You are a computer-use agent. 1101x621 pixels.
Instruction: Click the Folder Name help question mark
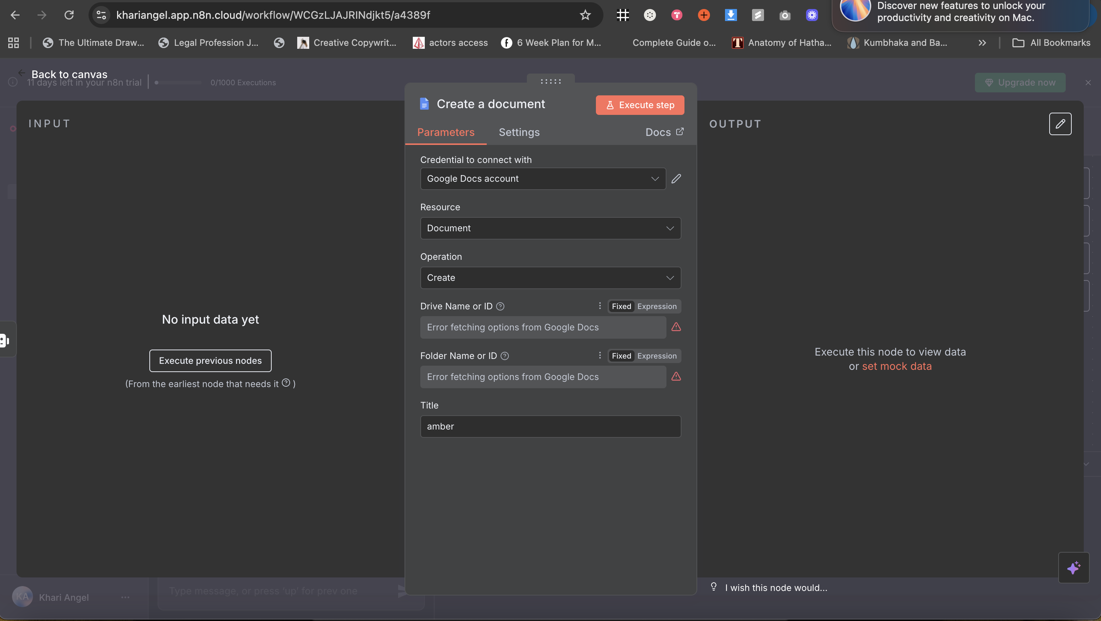(504, 356)
